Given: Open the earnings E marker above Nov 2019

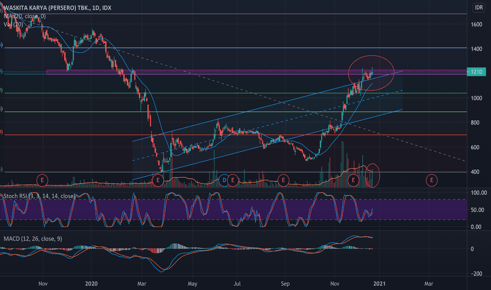Looking at the screenshot, I should coord(42,180).
